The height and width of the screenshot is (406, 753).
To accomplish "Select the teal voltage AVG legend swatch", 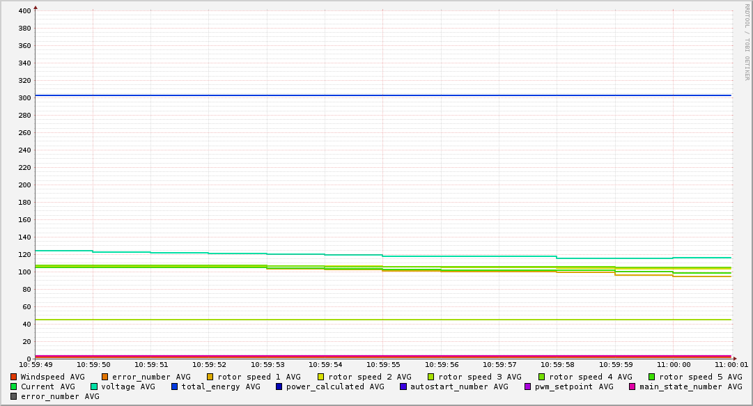I will tap(94, 387).
